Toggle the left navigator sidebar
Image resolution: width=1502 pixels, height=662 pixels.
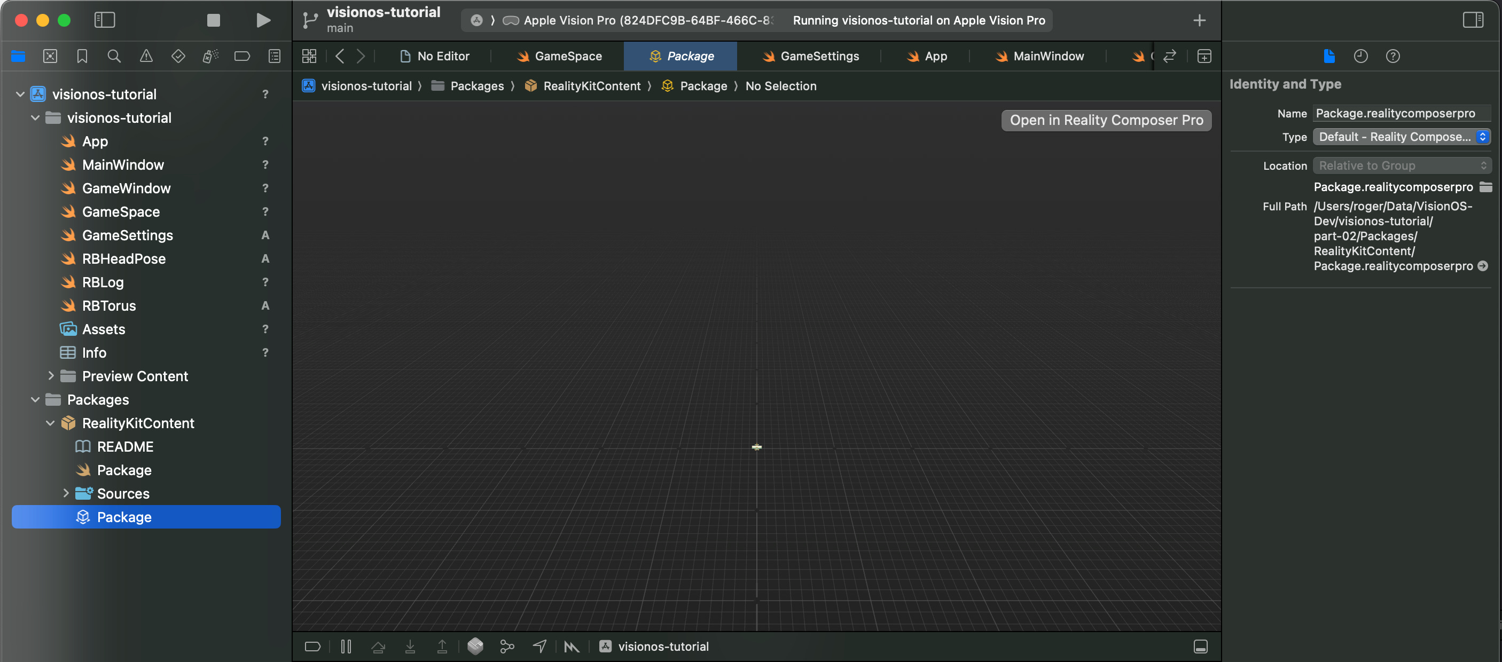pyautogui.click(x=104, y=20)
